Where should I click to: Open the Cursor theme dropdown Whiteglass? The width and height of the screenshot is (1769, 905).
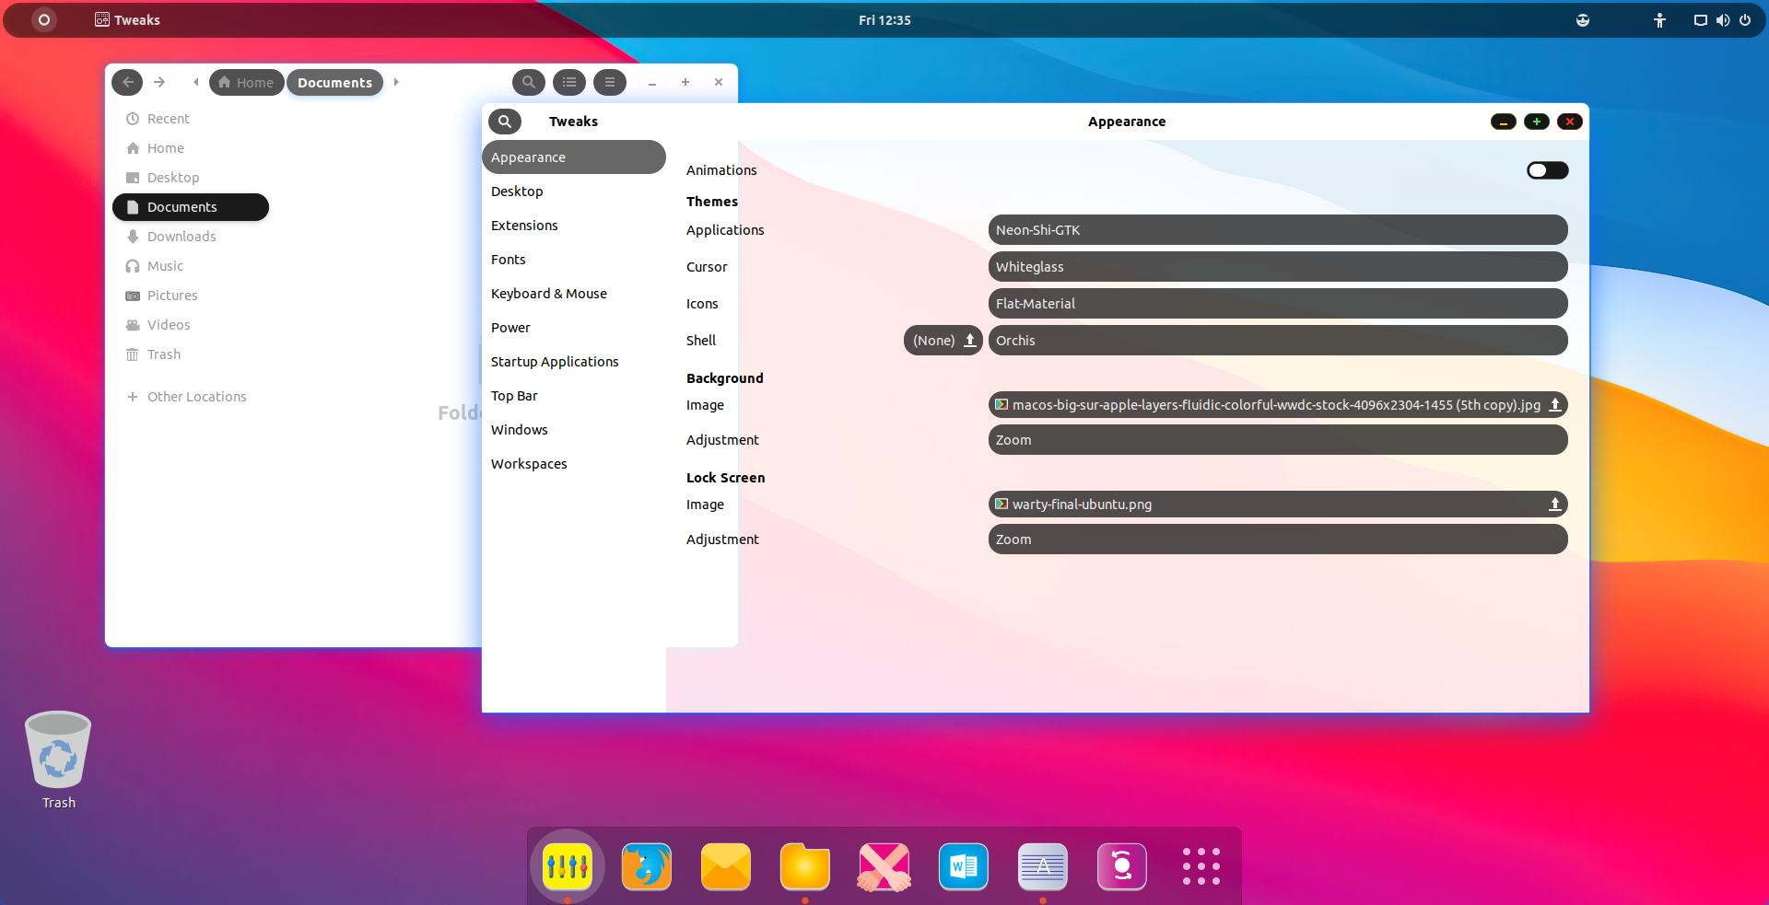(x=1278, y=267)
